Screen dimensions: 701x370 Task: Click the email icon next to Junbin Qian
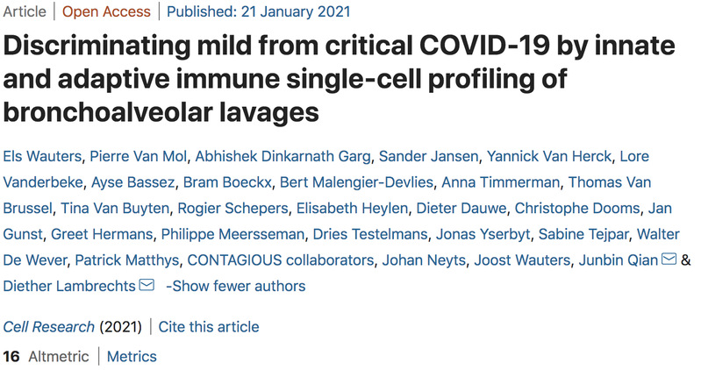point(669,260)
